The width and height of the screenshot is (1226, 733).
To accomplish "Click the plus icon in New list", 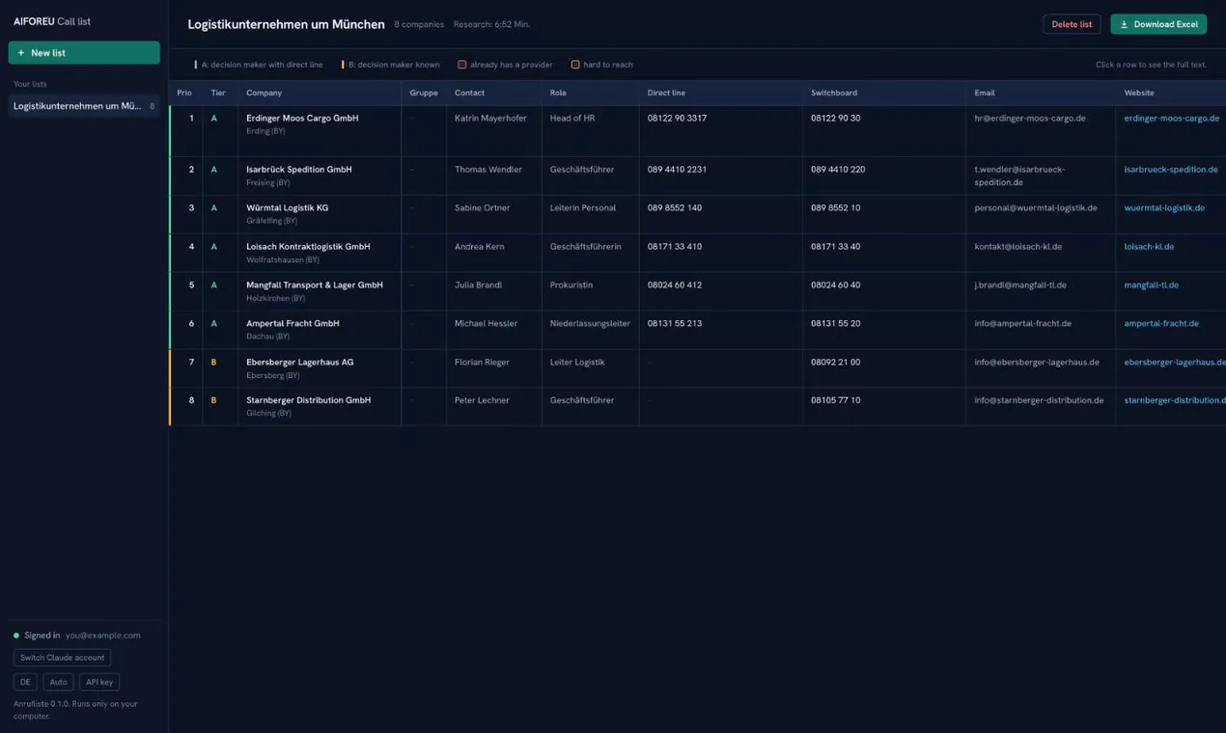I will 21,53.
